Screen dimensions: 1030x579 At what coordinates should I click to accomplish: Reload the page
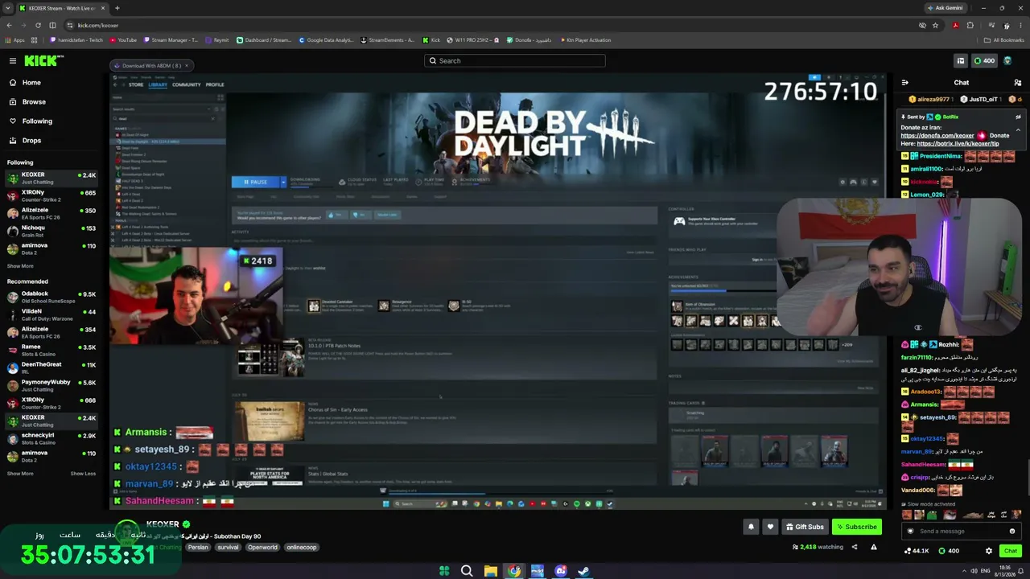pyautogui.click(x=38, y=25)
